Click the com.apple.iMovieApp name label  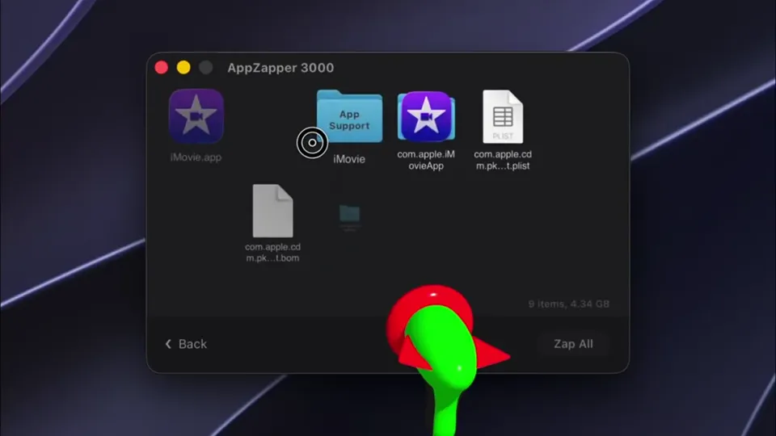coord(426,160)
